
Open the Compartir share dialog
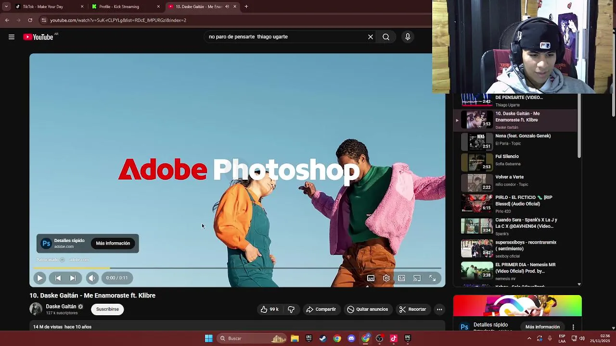pos(321,309)
